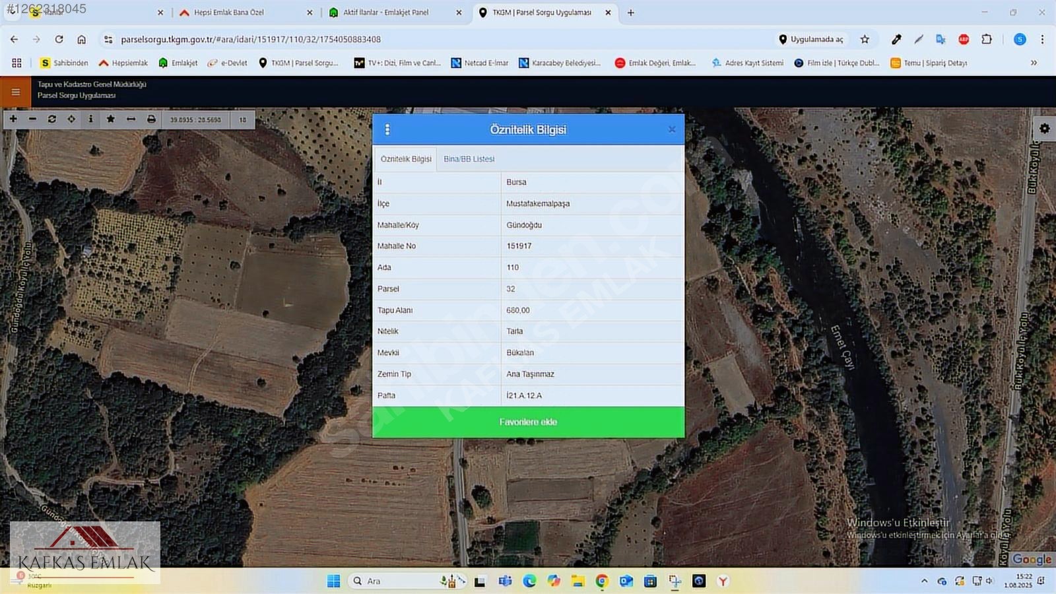Click the refresh map tool icon

click(x=52, y=119)
